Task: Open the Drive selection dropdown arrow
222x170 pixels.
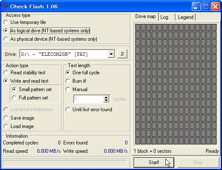Action: click(x=111, y=54)
